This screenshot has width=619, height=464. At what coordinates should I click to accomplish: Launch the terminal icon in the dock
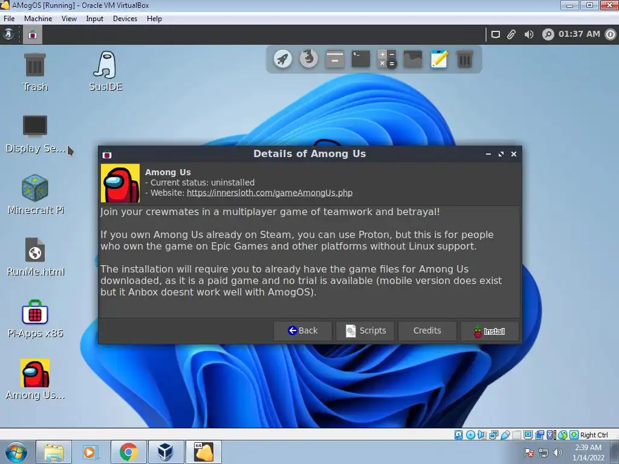tap(361, 59)
